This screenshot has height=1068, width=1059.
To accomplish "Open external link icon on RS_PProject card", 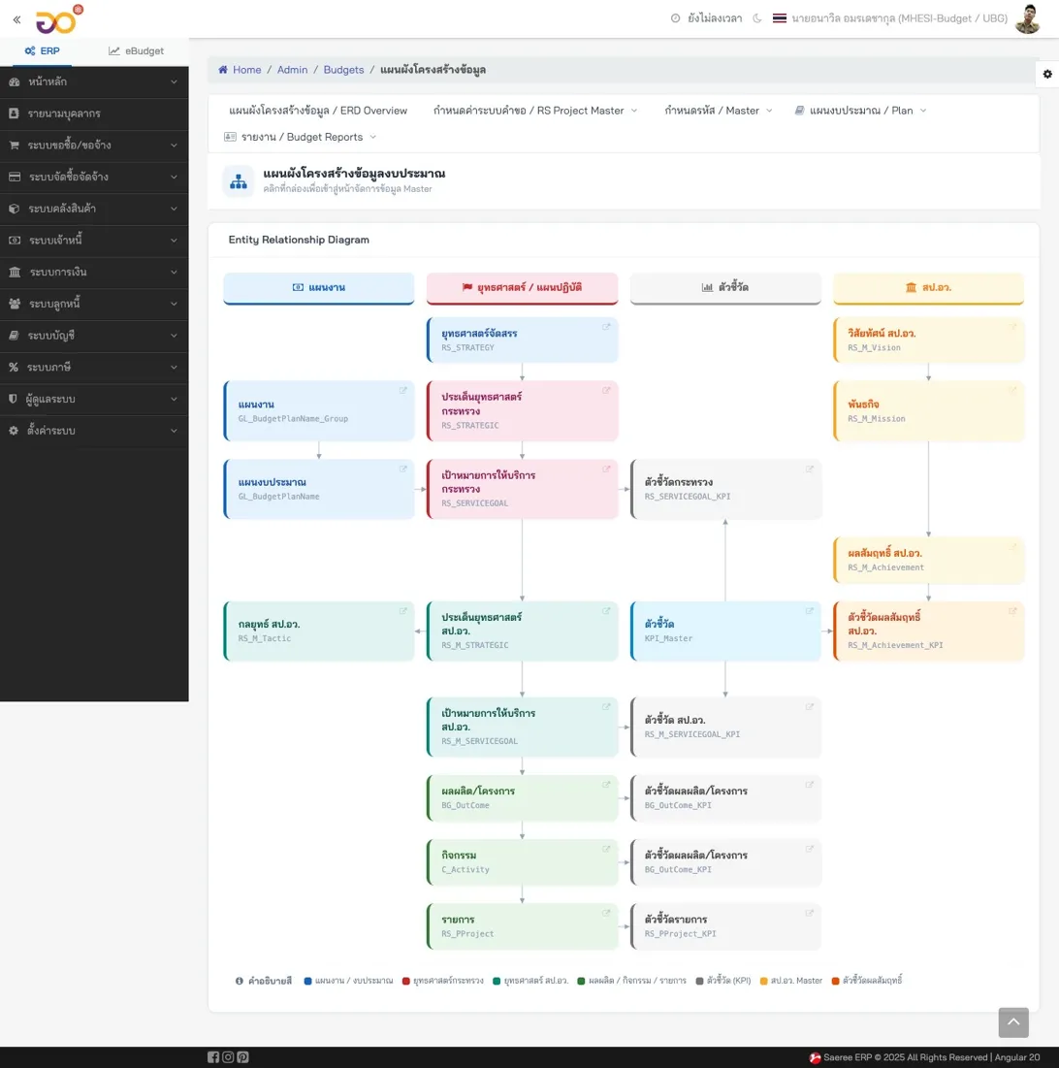I will (606, 913).
